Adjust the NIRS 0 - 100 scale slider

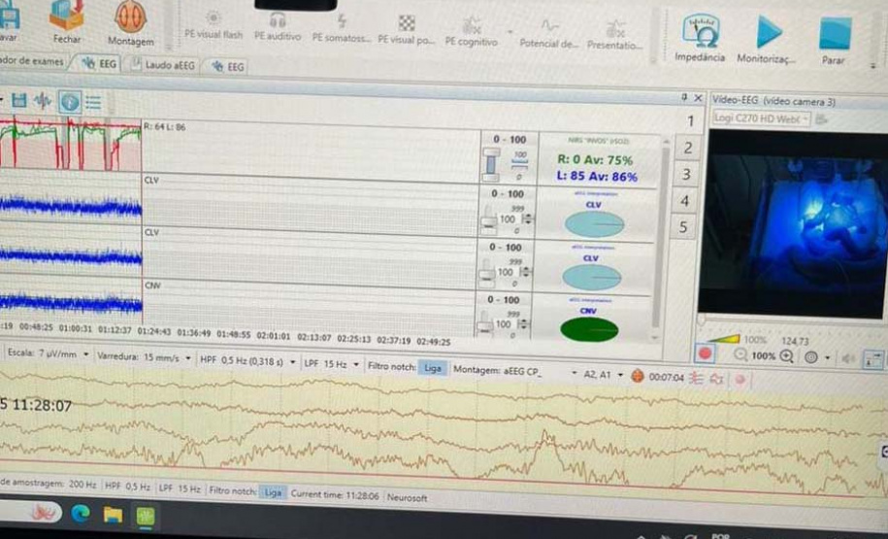(490, 164)
